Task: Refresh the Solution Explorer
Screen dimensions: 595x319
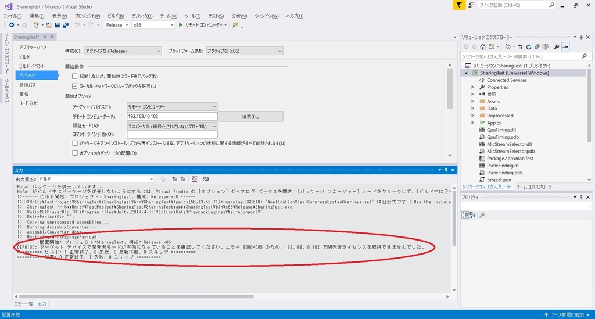Action: tap(529, 46)
